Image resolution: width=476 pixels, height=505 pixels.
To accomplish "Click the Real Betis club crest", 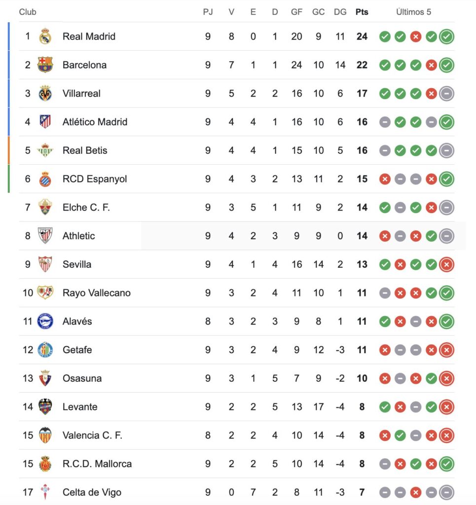I will tap(45, 150).
